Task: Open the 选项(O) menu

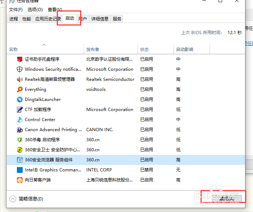Action: click(35, 10)
